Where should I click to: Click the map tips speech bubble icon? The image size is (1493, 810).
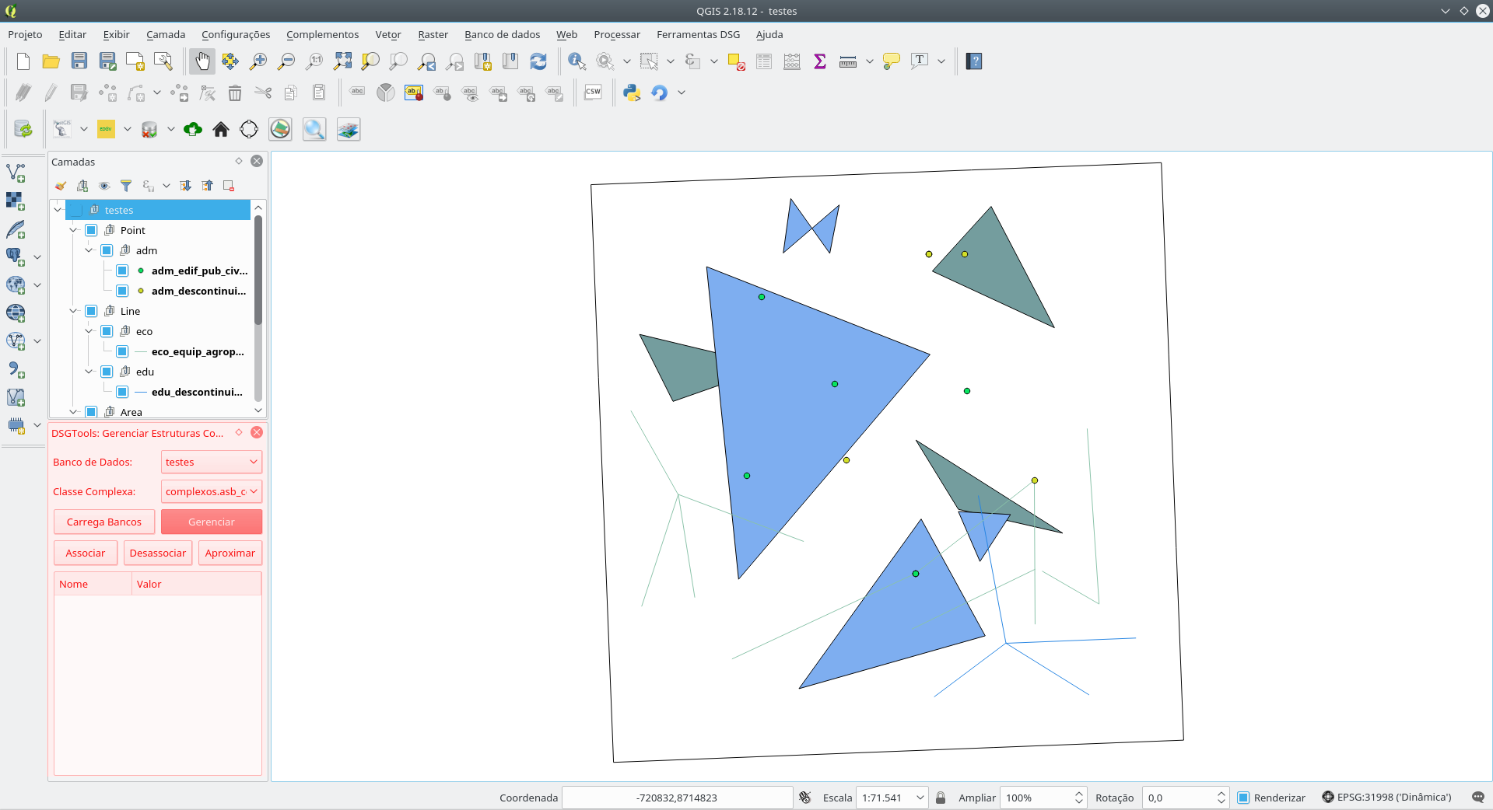pos(892,61)
